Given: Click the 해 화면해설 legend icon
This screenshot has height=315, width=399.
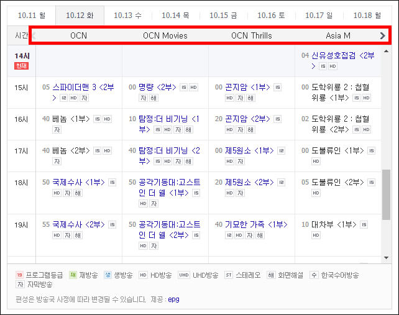Looking at the screenshot, I should pos(271,275).
